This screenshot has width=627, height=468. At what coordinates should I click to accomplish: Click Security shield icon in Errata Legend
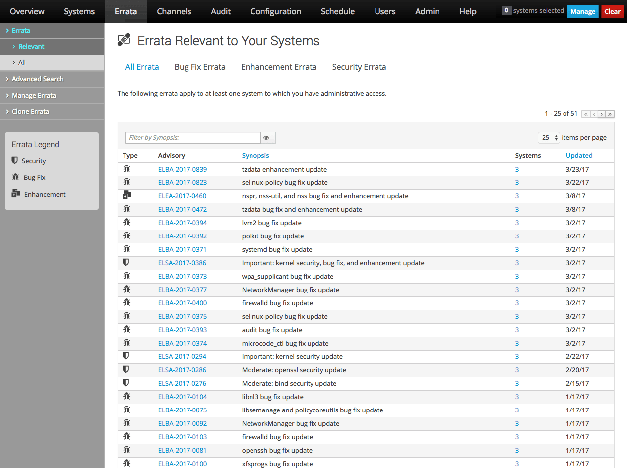tap(15, 161)
